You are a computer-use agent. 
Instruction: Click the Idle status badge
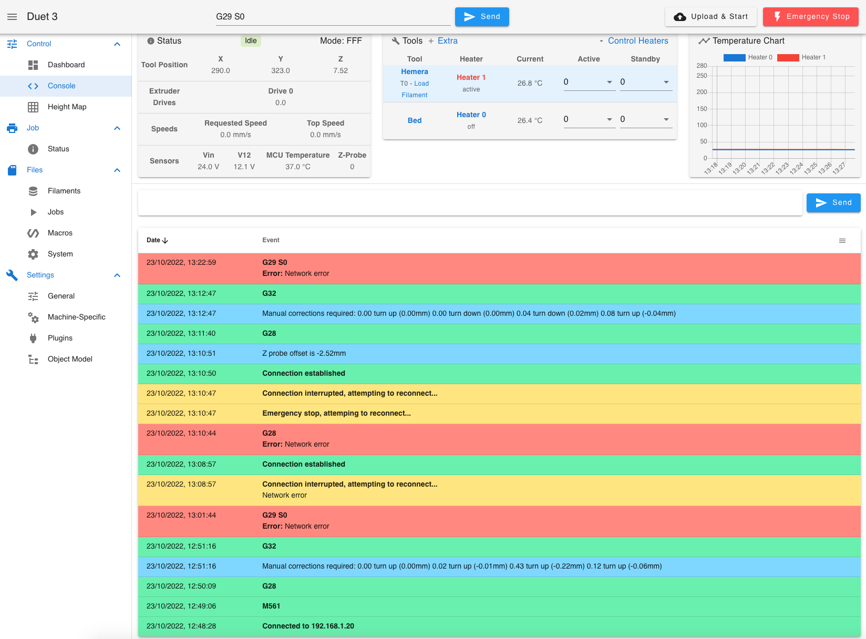[251, 41]
